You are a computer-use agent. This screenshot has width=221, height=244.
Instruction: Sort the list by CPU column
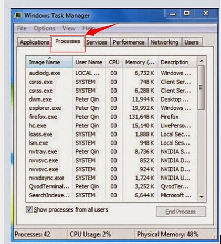(114, 62)
